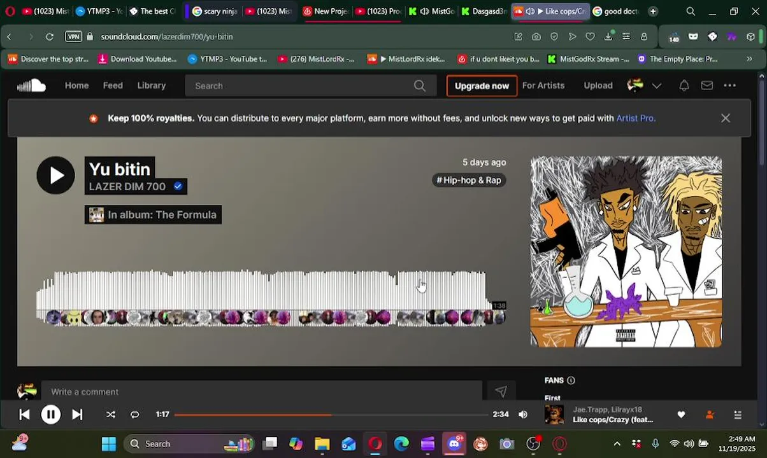Screen dimensions: 767x458
Task: Switch to the YTMP3 browser tab
Action: (x=98, y=11)
